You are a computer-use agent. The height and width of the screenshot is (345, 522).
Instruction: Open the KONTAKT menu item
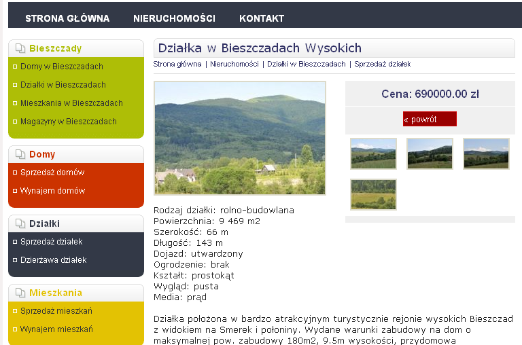click(262, 18)
